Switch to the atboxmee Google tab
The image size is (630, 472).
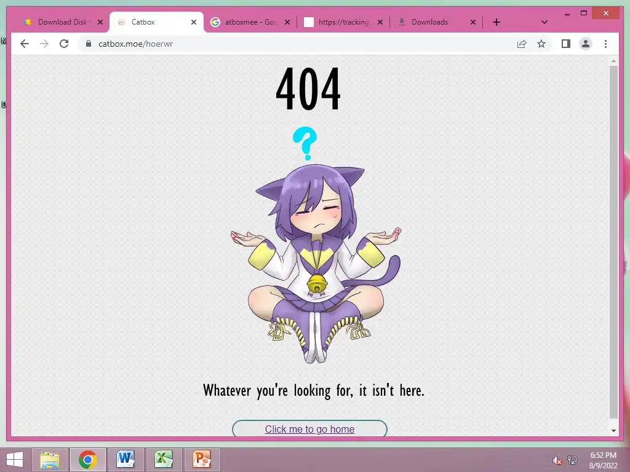coord(250,22)
